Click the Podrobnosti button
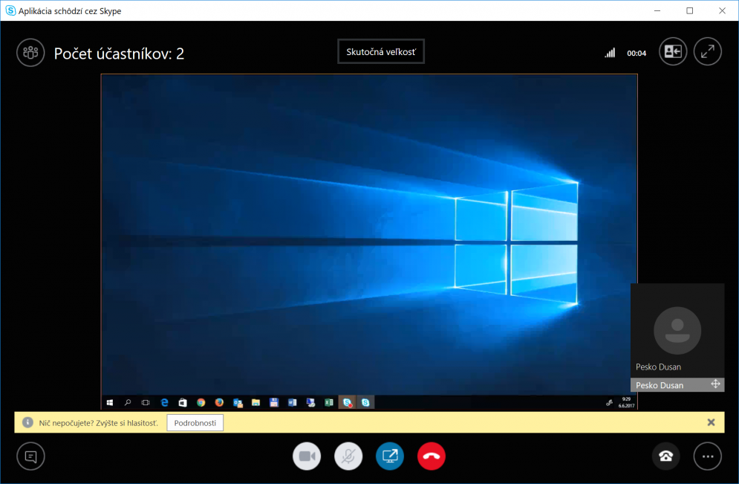 (x=195, y=423)
